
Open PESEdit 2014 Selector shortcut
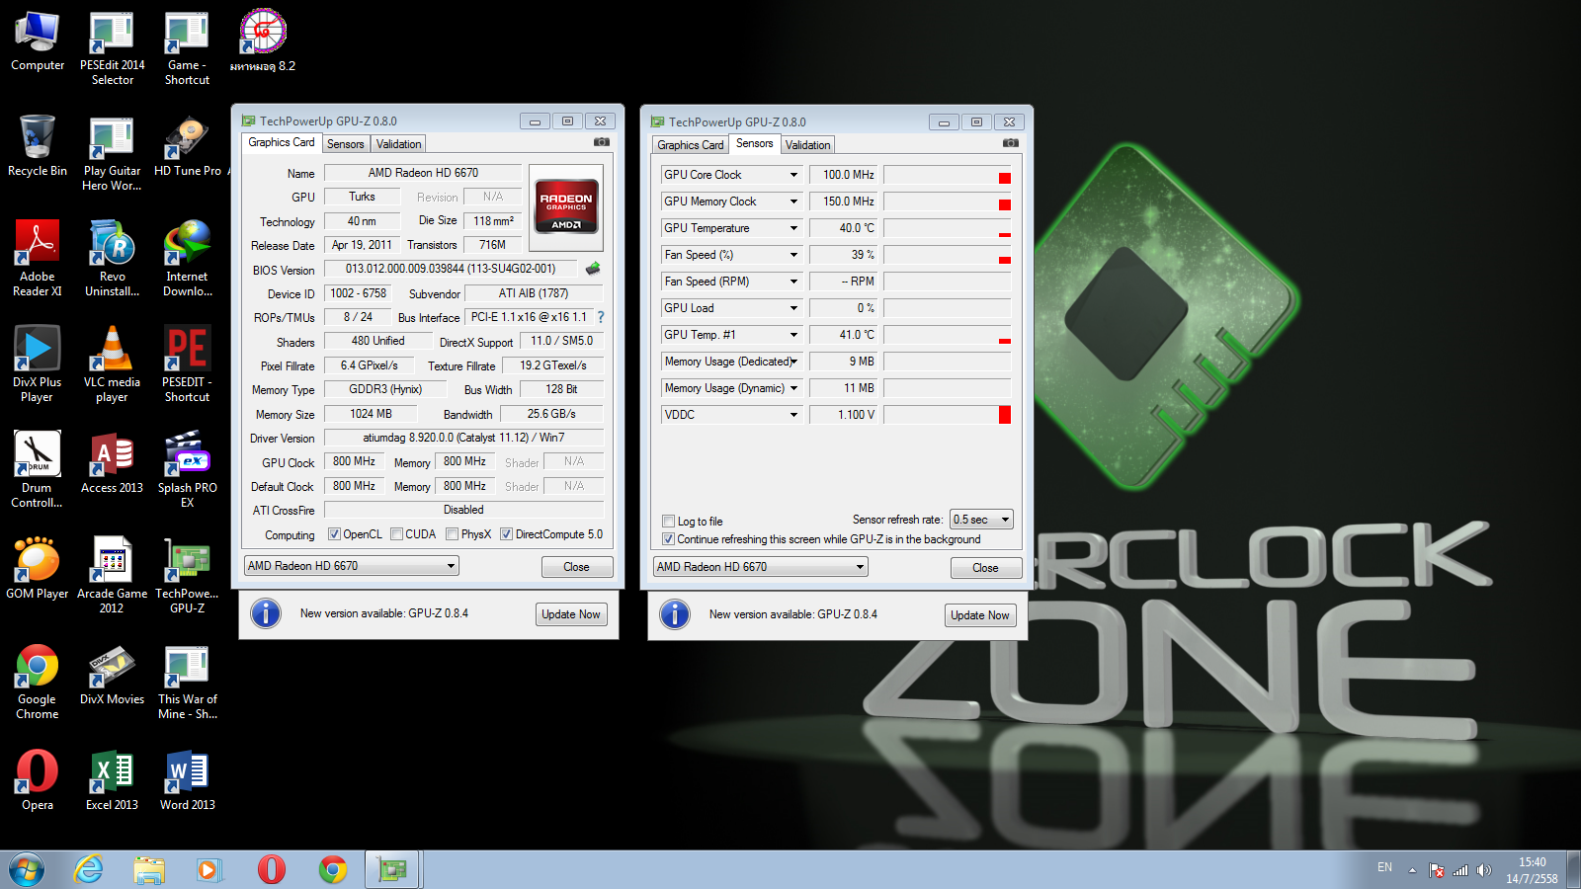point(113,49)
